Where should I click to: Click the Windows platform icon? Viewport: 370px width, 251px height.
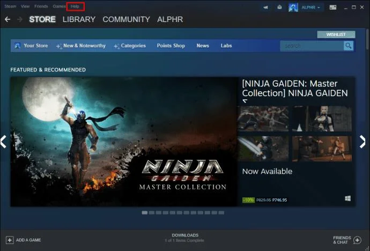pyautogui.click(x=348, y=198)
